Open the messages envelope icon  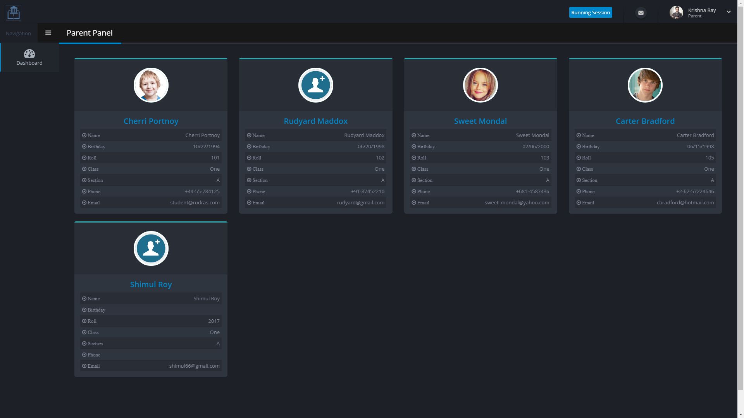(x=641, y=13)
